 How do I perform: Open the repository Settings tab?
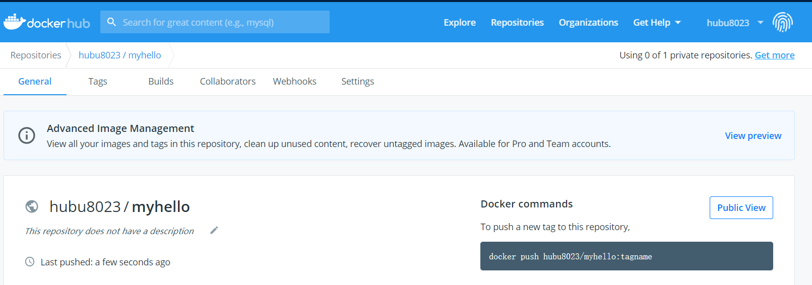[357, 82]
